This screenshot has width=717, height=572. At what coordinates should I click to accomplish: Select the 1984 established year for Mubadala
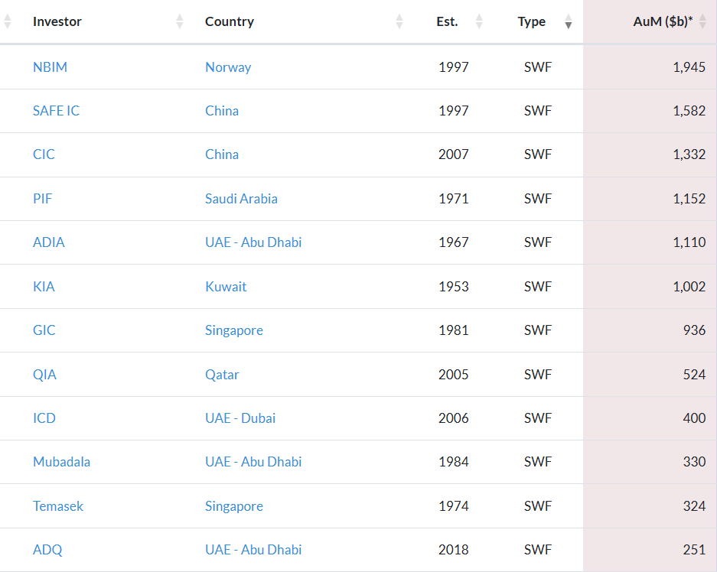tap(454, 462)
